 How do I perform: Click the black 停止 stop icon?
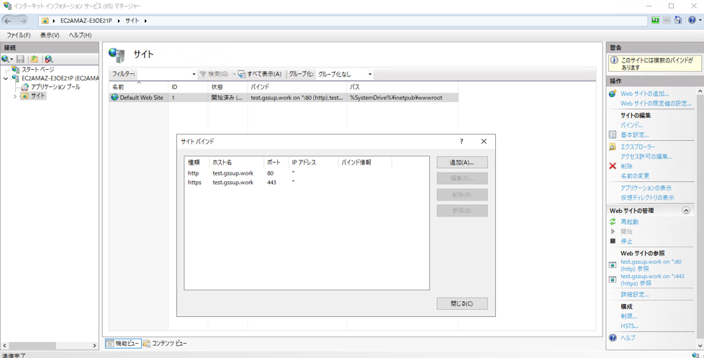coord(613,242)
